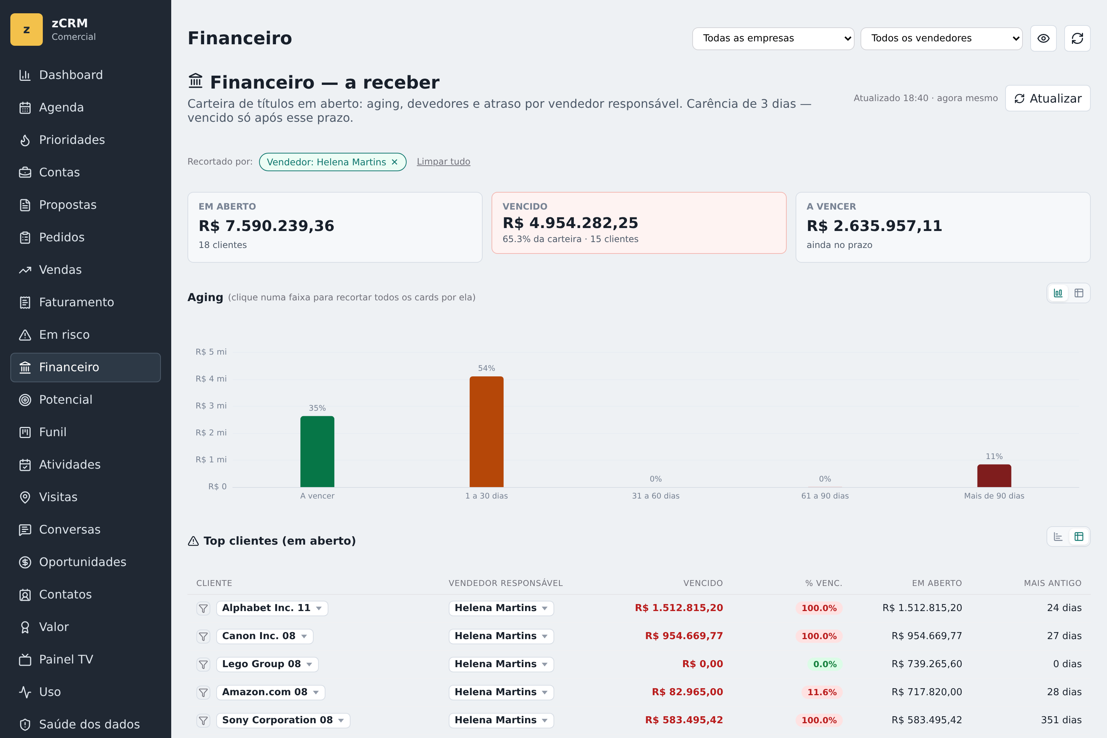Go to Agenda in the sidebar
Viewport: 1107px width, 738px height.
[x=85, y=107]
